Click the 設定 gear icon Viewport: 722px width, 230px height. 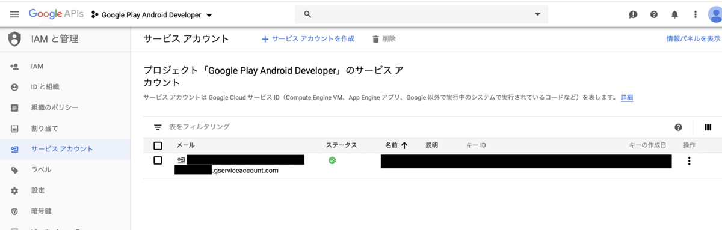point(14,190)
